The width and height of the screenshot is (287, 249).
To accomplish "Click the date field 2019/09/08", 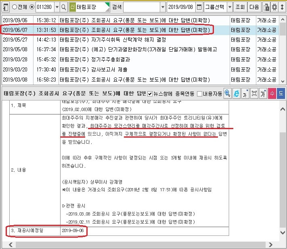I will click(181, 7).
